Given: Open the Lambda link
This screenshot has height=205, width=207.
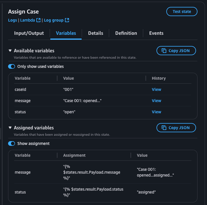Looking at the screenshot, I should [x=27, y=20].
